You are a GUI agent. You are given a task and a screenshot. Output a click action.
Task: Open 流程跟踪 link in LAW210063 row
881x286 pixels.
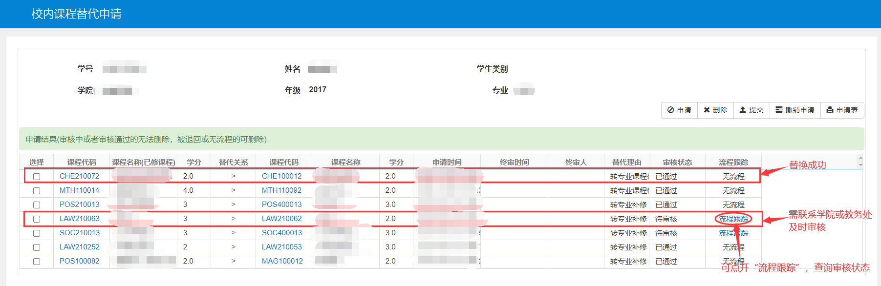(733, 219)
